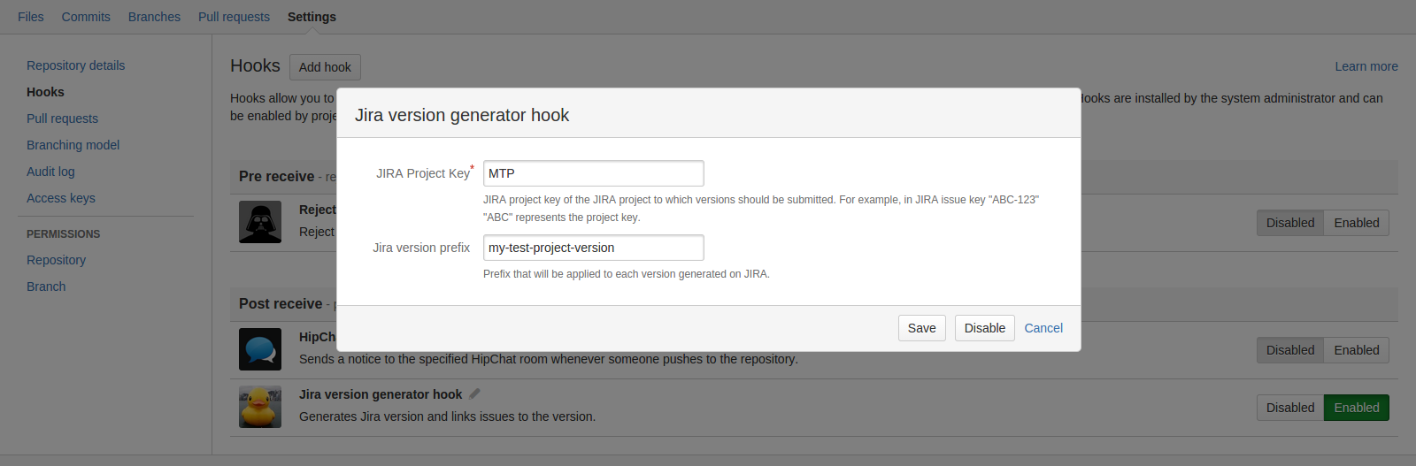Switch to the Branches tab
Screen dimensions: 1416x466
(154, 17)
